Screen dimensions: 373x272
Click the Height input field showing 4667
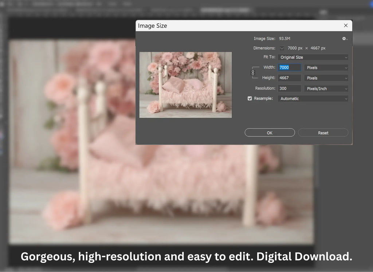[290, 78]
